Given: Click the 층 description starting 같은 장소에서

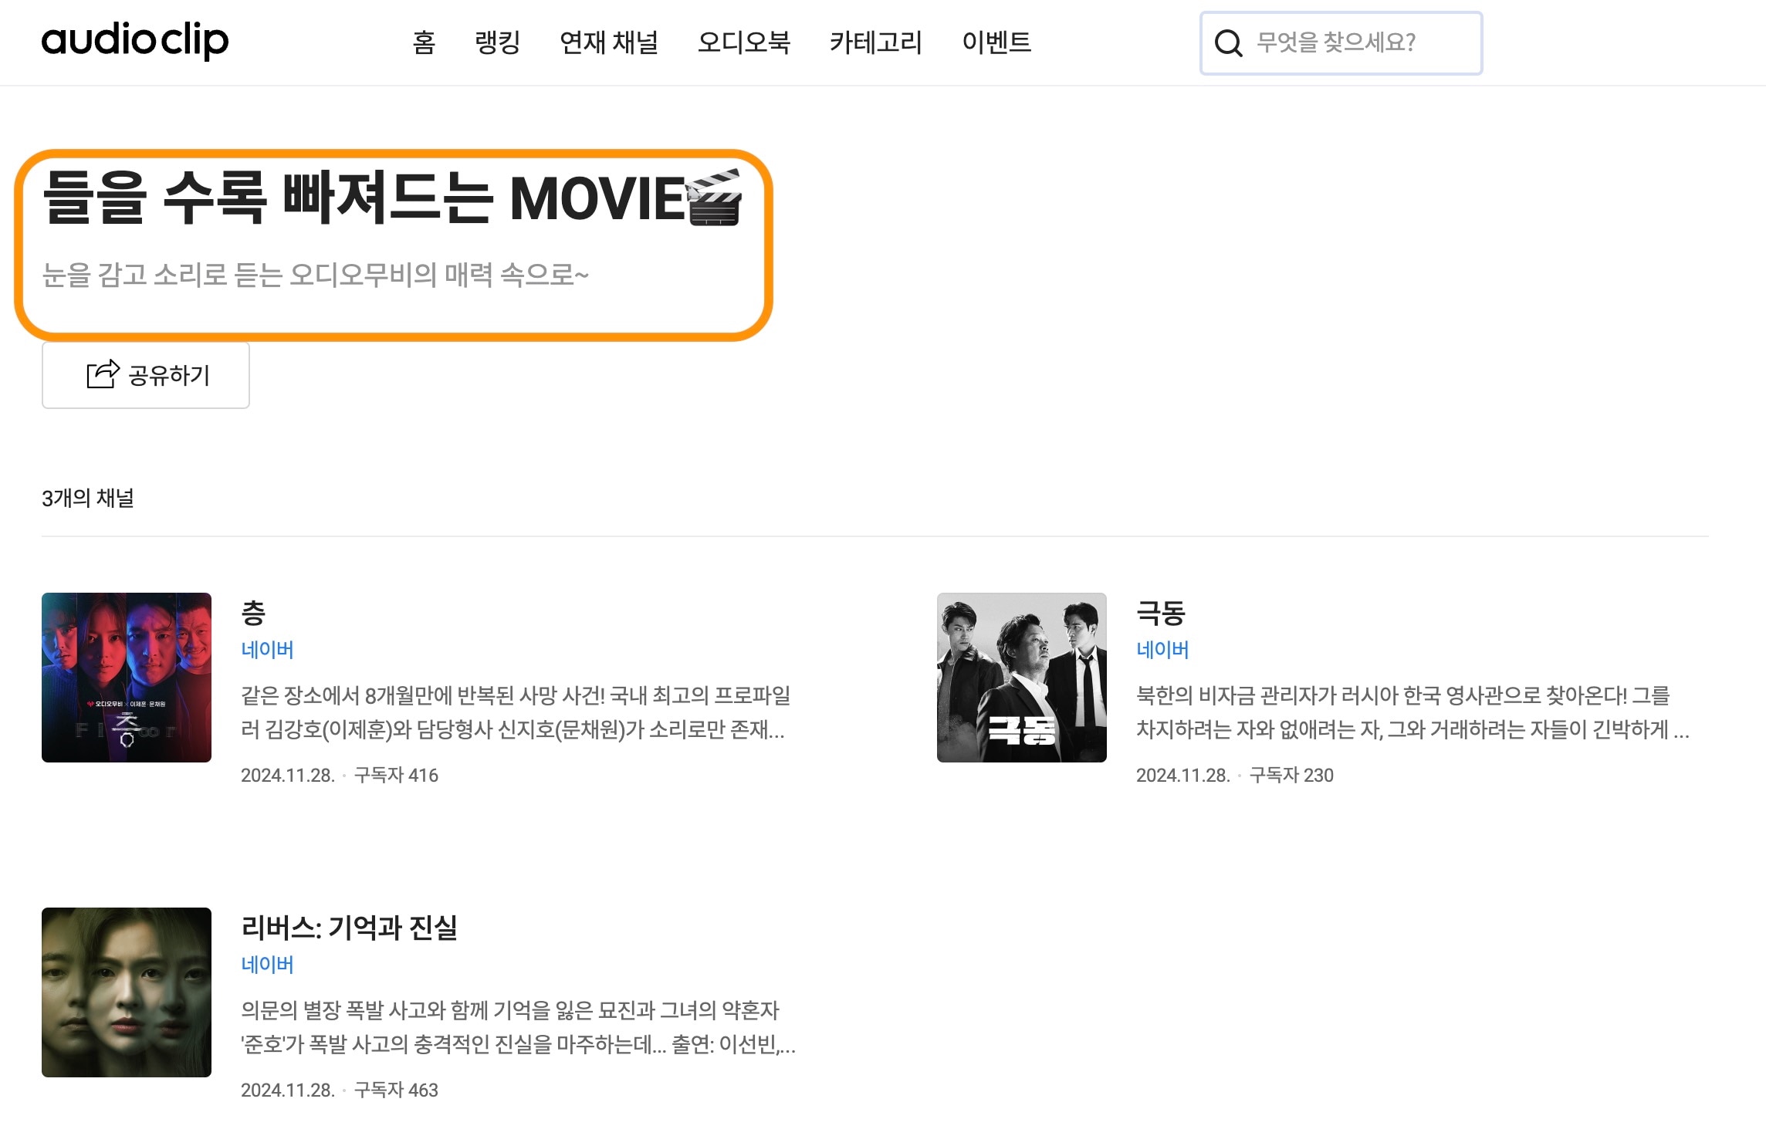Looking at the screenshot, I should coord(516,712).
